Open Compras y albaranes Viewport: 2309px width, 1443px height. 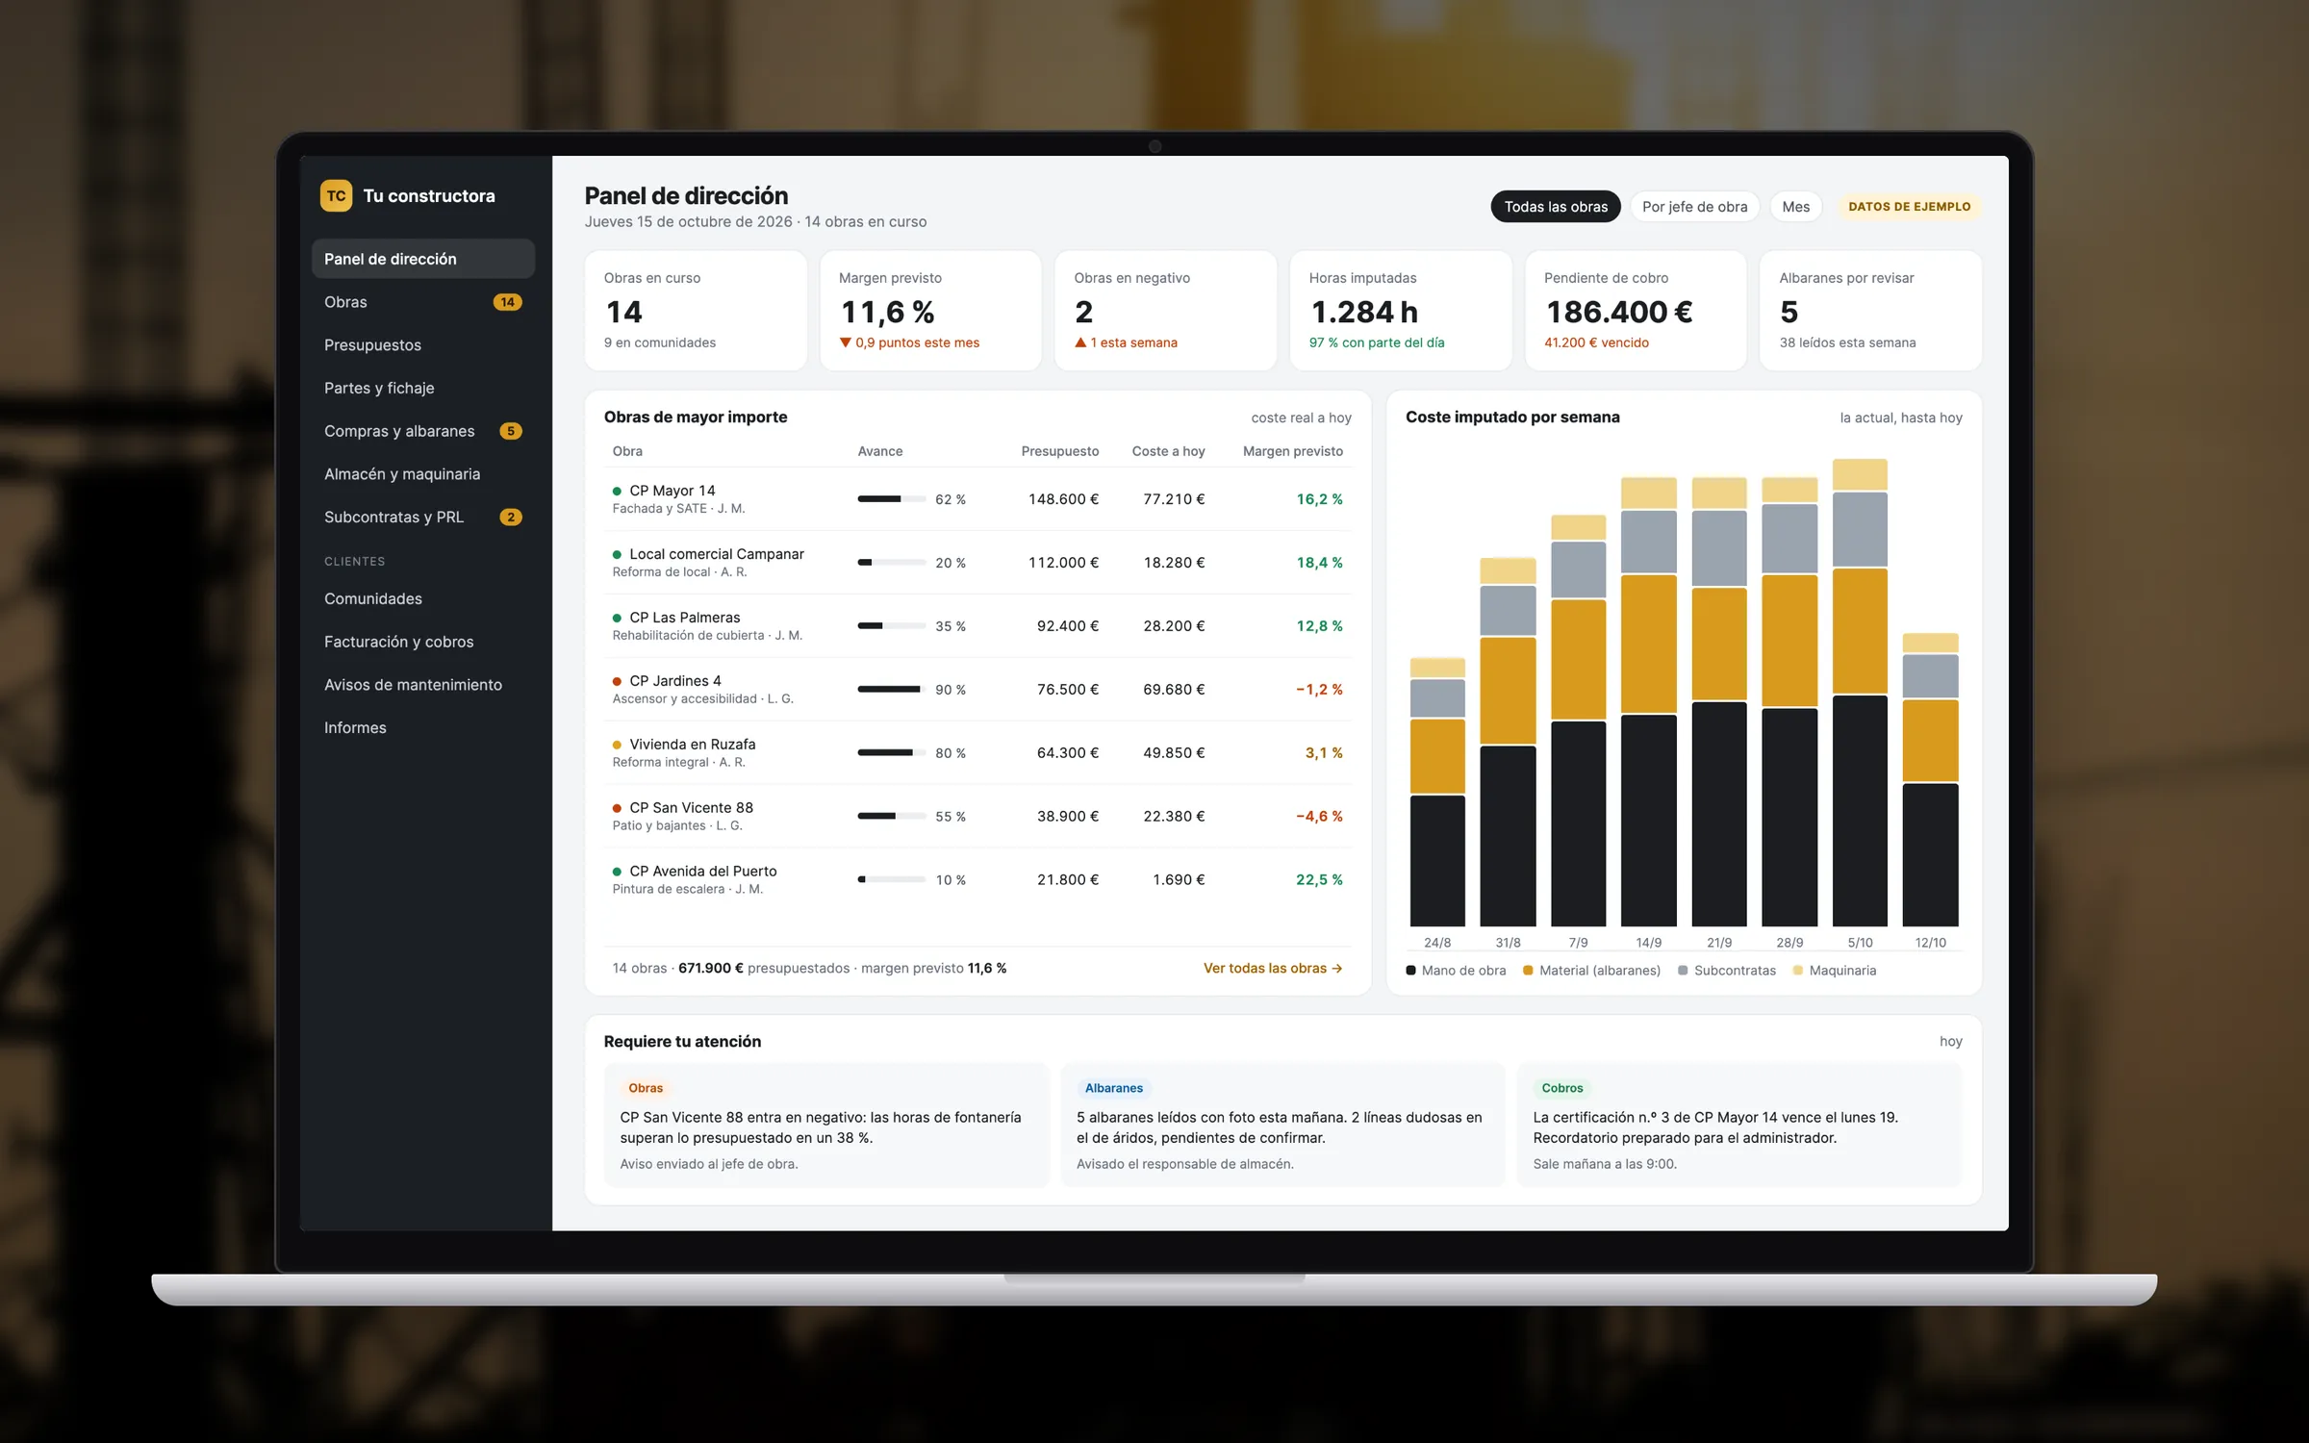(422, 431)
